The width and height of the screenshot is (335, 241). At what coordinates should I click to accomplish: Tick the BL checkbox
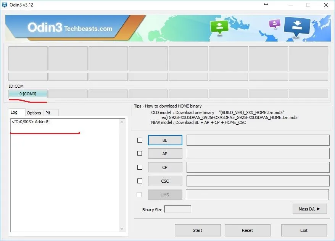pyautogui.click(x=140, y=140)
